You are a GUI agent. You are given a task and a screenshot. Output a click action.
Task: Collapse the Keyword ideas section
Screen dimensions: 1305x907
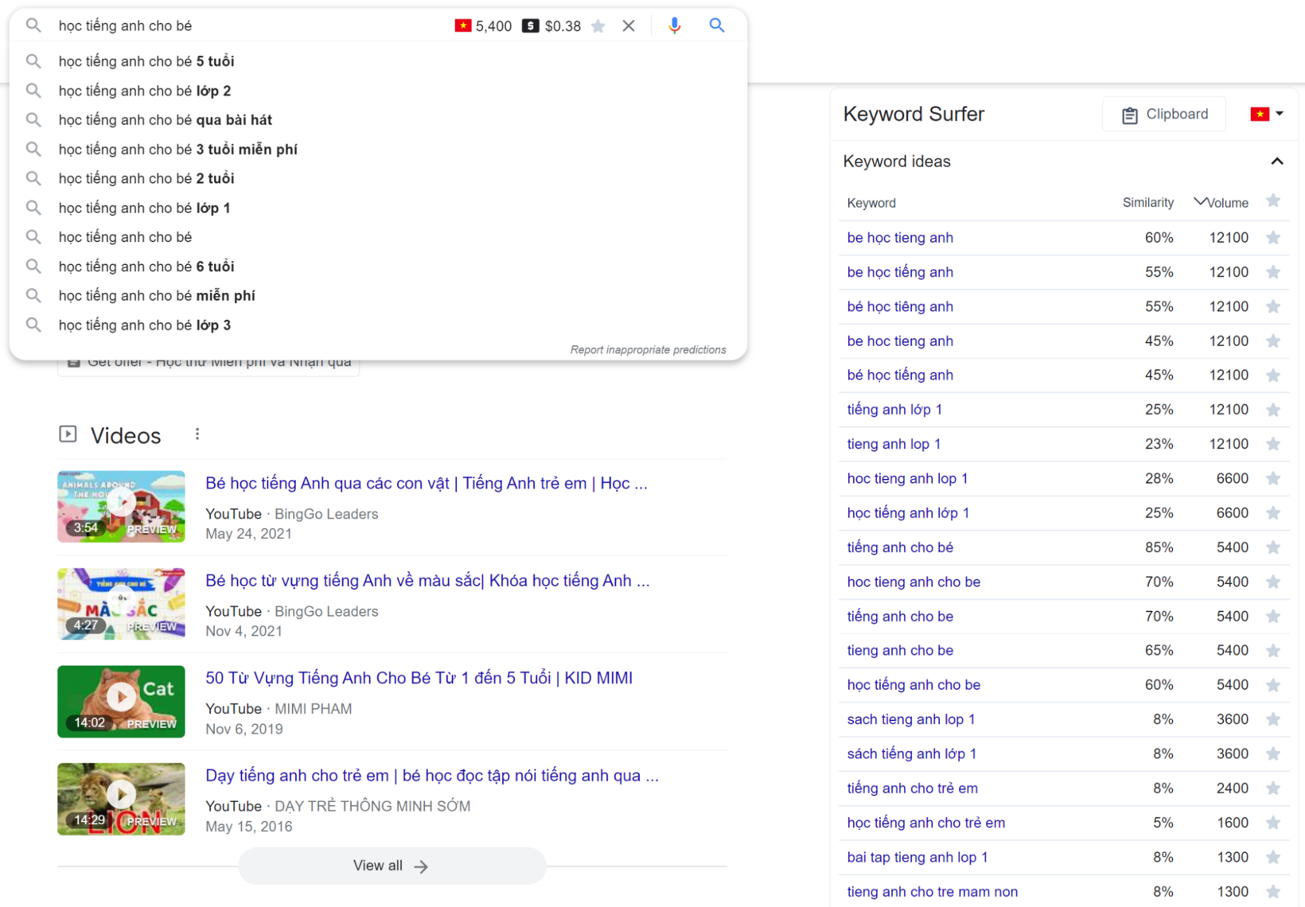point(1276,161)
